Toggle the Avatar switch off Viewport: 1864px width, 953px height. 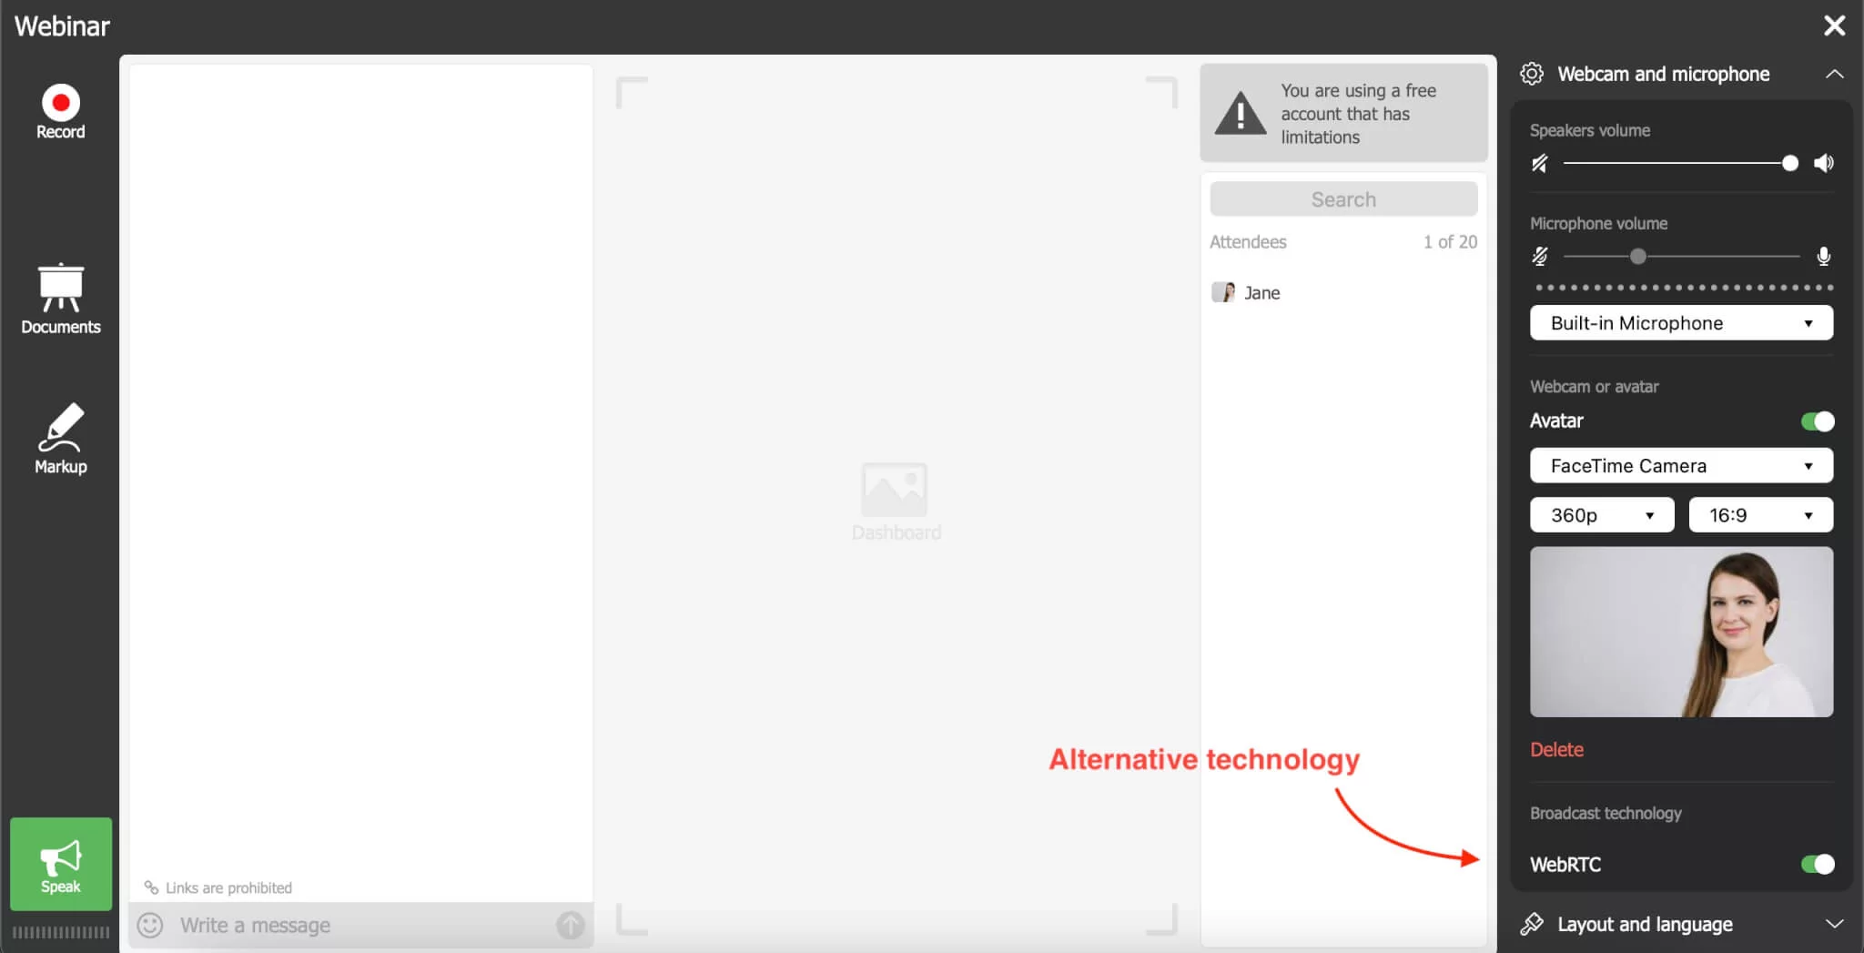pos(1817,421)
